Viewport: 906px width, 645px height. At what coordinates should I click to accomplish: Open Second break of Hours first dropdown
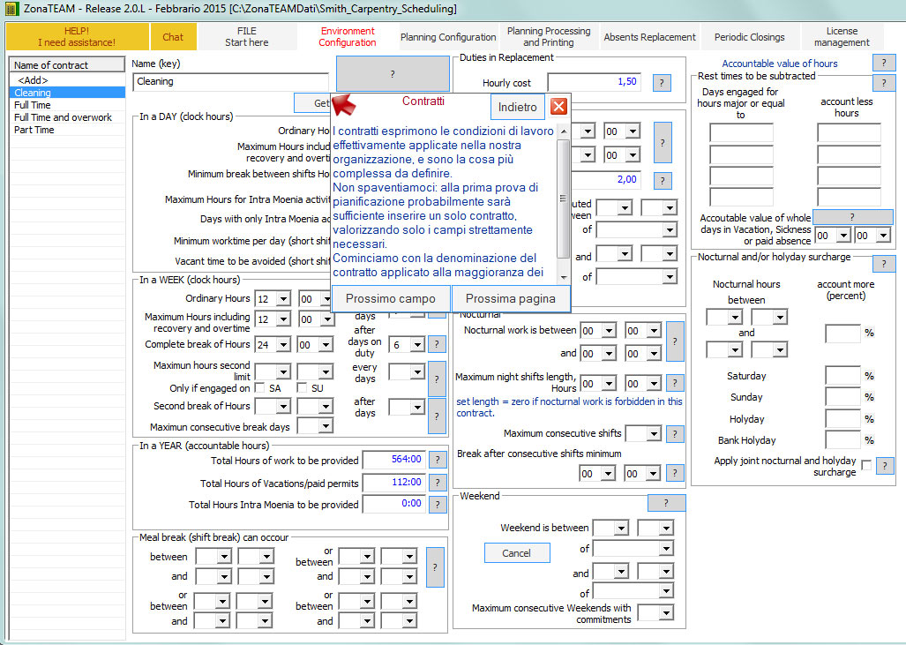pos(283,406)
